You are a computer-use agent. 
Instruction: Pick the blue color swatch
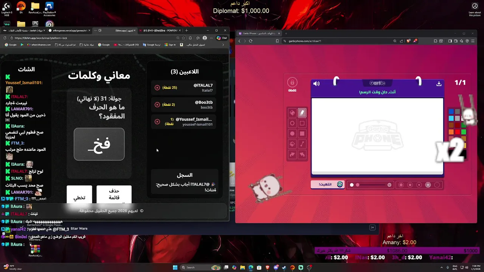[451, 112]
